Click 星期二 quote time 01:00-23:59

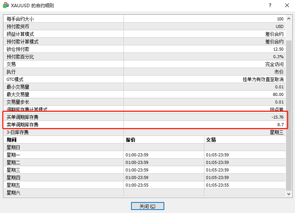[137, 162]
